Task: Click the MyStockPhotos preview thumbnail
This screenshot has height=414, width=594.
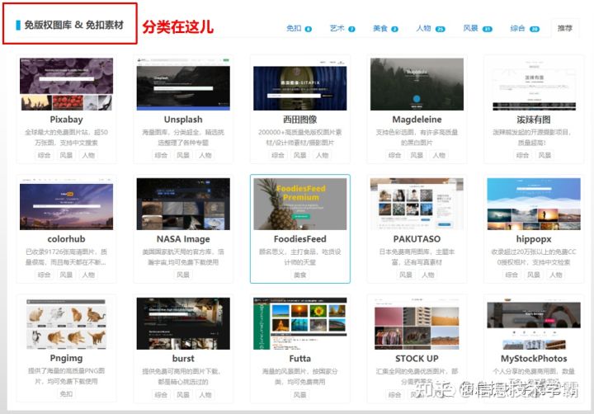Action: pos(534,323)
